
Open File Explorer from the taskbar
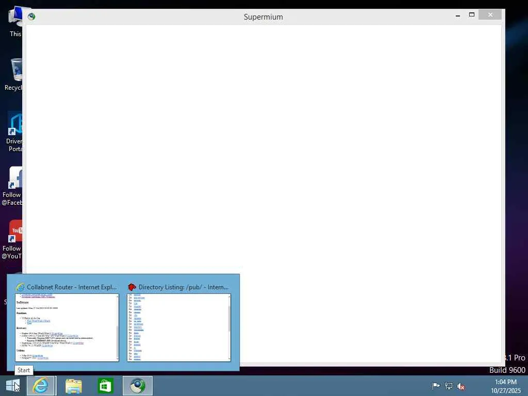[73, 386]
